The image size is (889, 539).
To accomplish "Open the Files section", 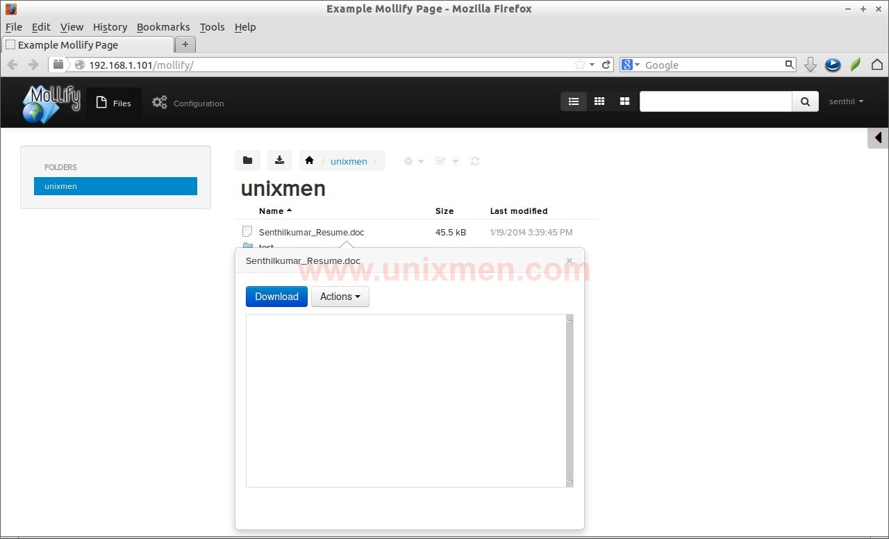I will (114, 103).
